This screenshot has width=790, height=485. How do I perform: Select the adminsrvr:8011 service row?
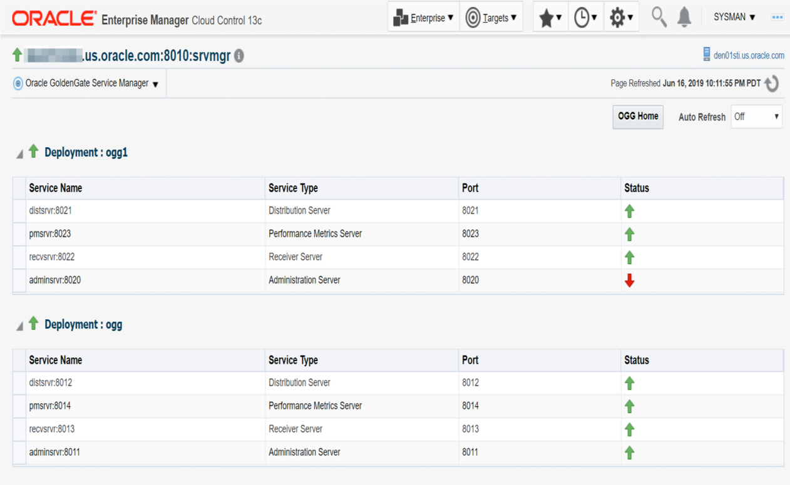55,452
